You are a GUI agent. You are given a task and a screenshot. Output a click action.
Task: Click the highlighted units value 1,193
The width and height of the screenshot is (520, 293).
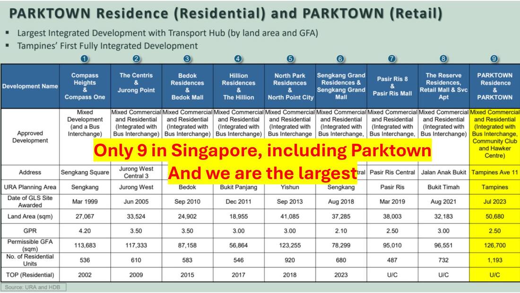point(495,260)
